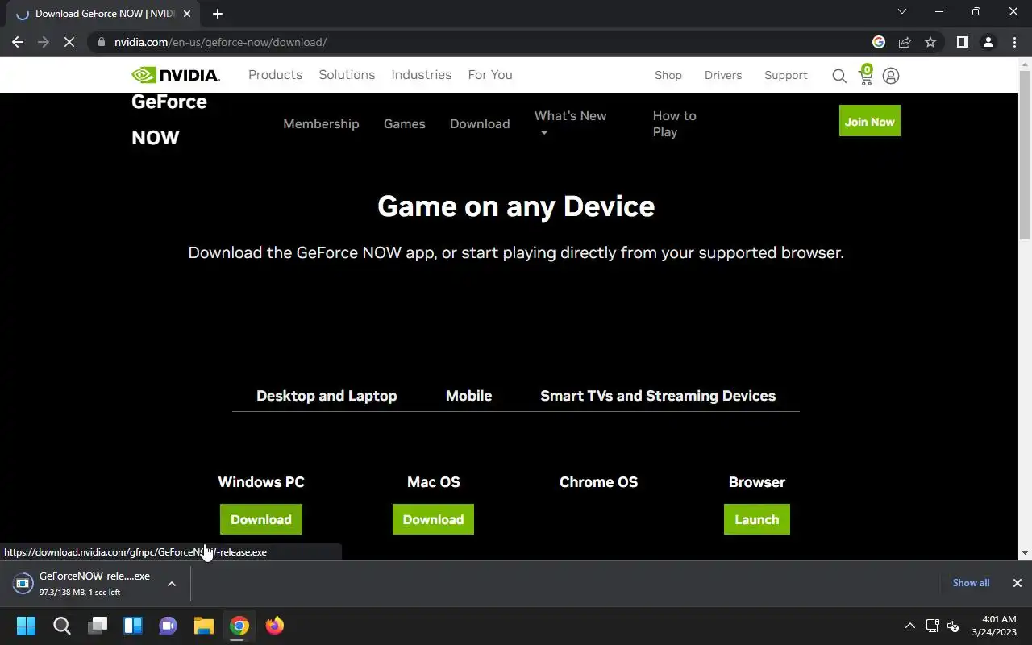Viewport: 1032px width, 645px height.
Task: Click the scrollbar down arrow
Action: point(1025,554)
